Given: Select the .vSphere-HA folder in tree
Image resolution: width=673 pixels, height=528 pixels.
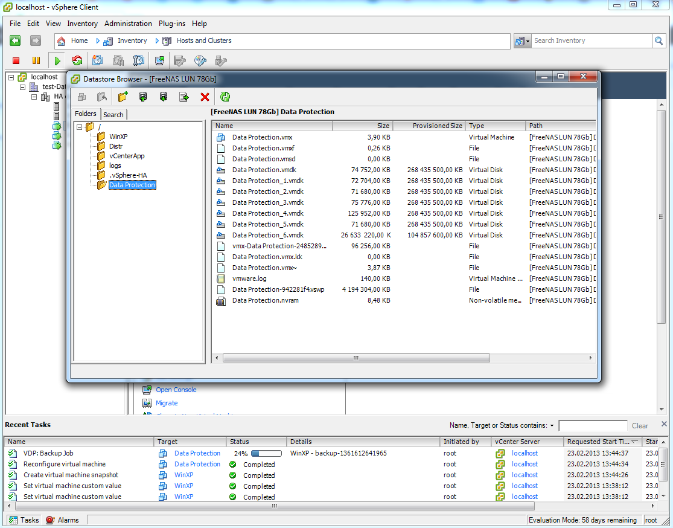Looking at the screenshot, I should 128,175.
